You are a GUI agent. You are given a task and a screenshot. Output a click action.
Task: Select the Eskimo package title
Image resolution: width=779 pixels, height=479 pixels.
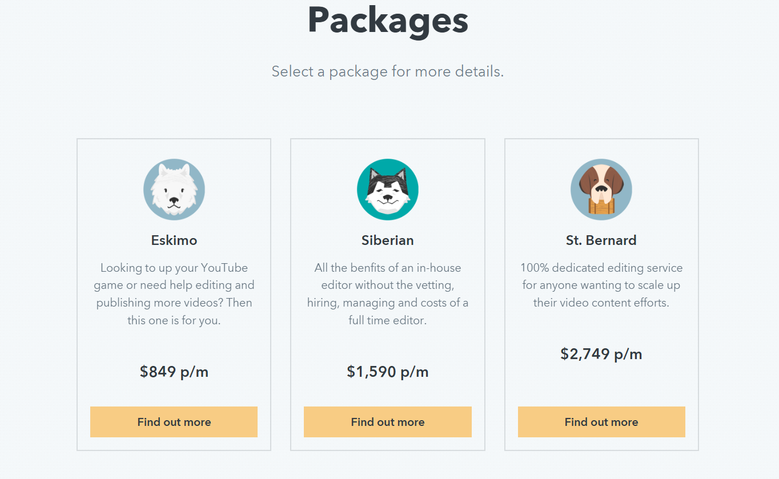pyautogui.click(x=174, y=240)
